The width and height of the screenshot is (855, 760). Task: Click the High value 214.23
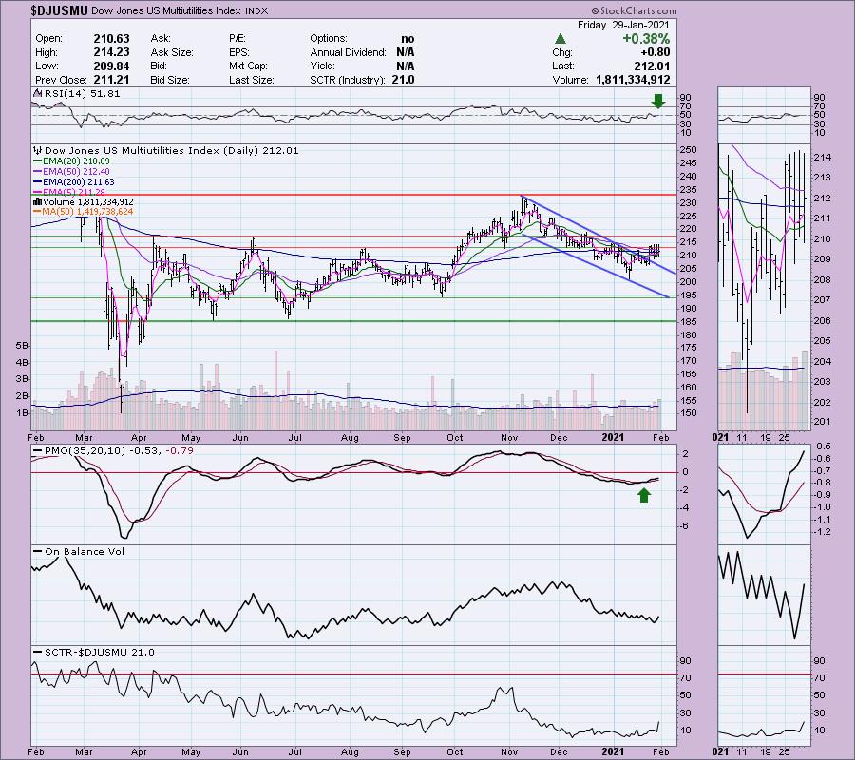[111, 52]
